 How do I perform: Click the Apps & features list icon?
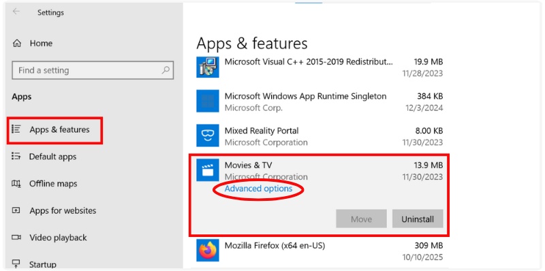click(16, 129)
